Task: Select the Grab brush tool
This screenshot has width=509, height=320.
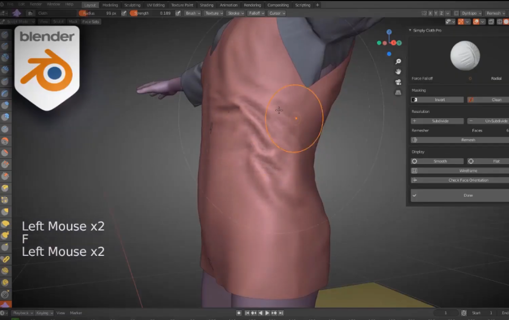Action: coord(5,212)
